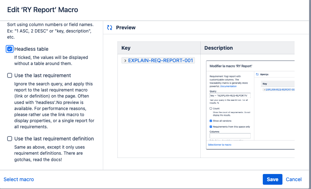
Task: Click Cancel to dismiss the dialog
Action: click(294, 179)
